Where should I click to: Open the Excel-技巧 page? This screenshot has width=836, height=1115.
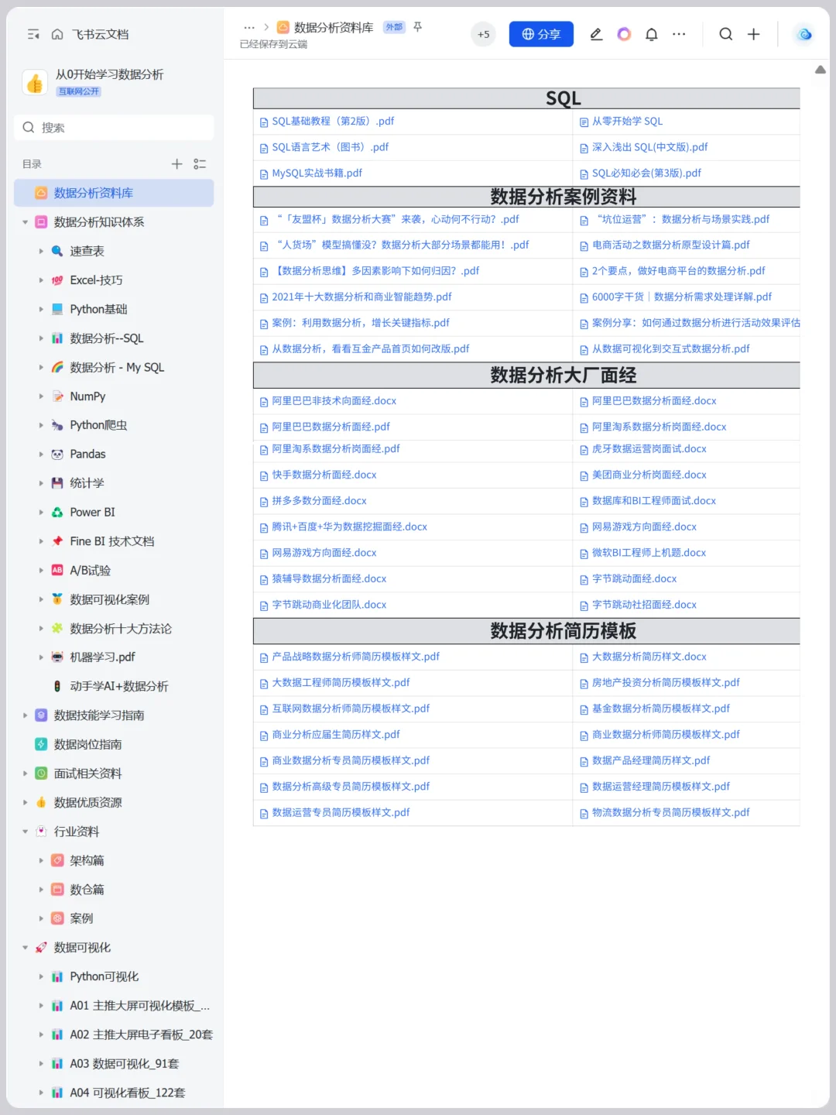click(x=96, y=280)
